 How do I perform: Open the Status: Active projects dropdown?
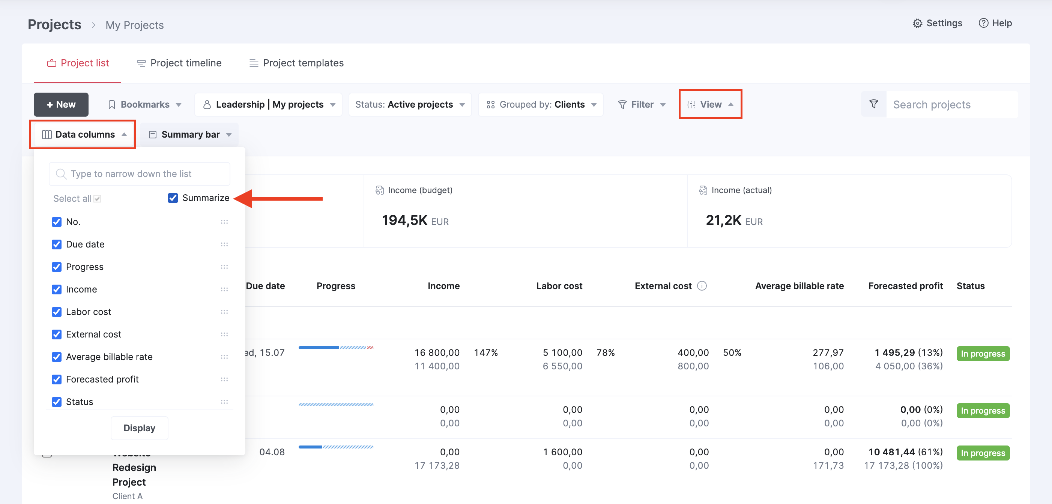pyautogui.click(x=410, y=105)
